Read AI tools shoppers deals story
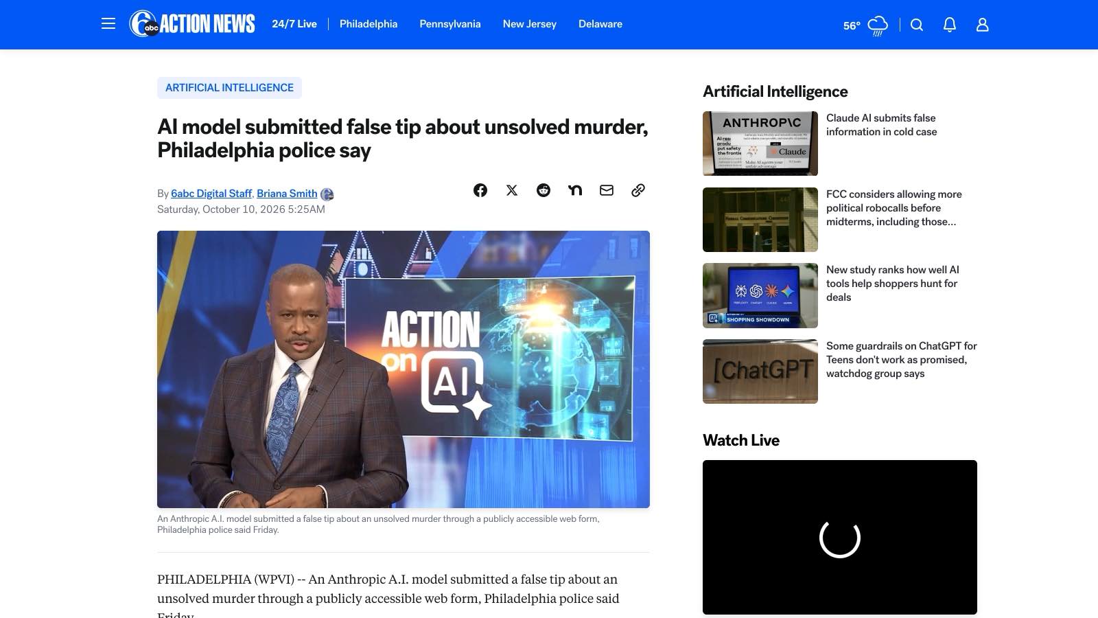This screenshot has height=618, width=1098. pos(893,284)
